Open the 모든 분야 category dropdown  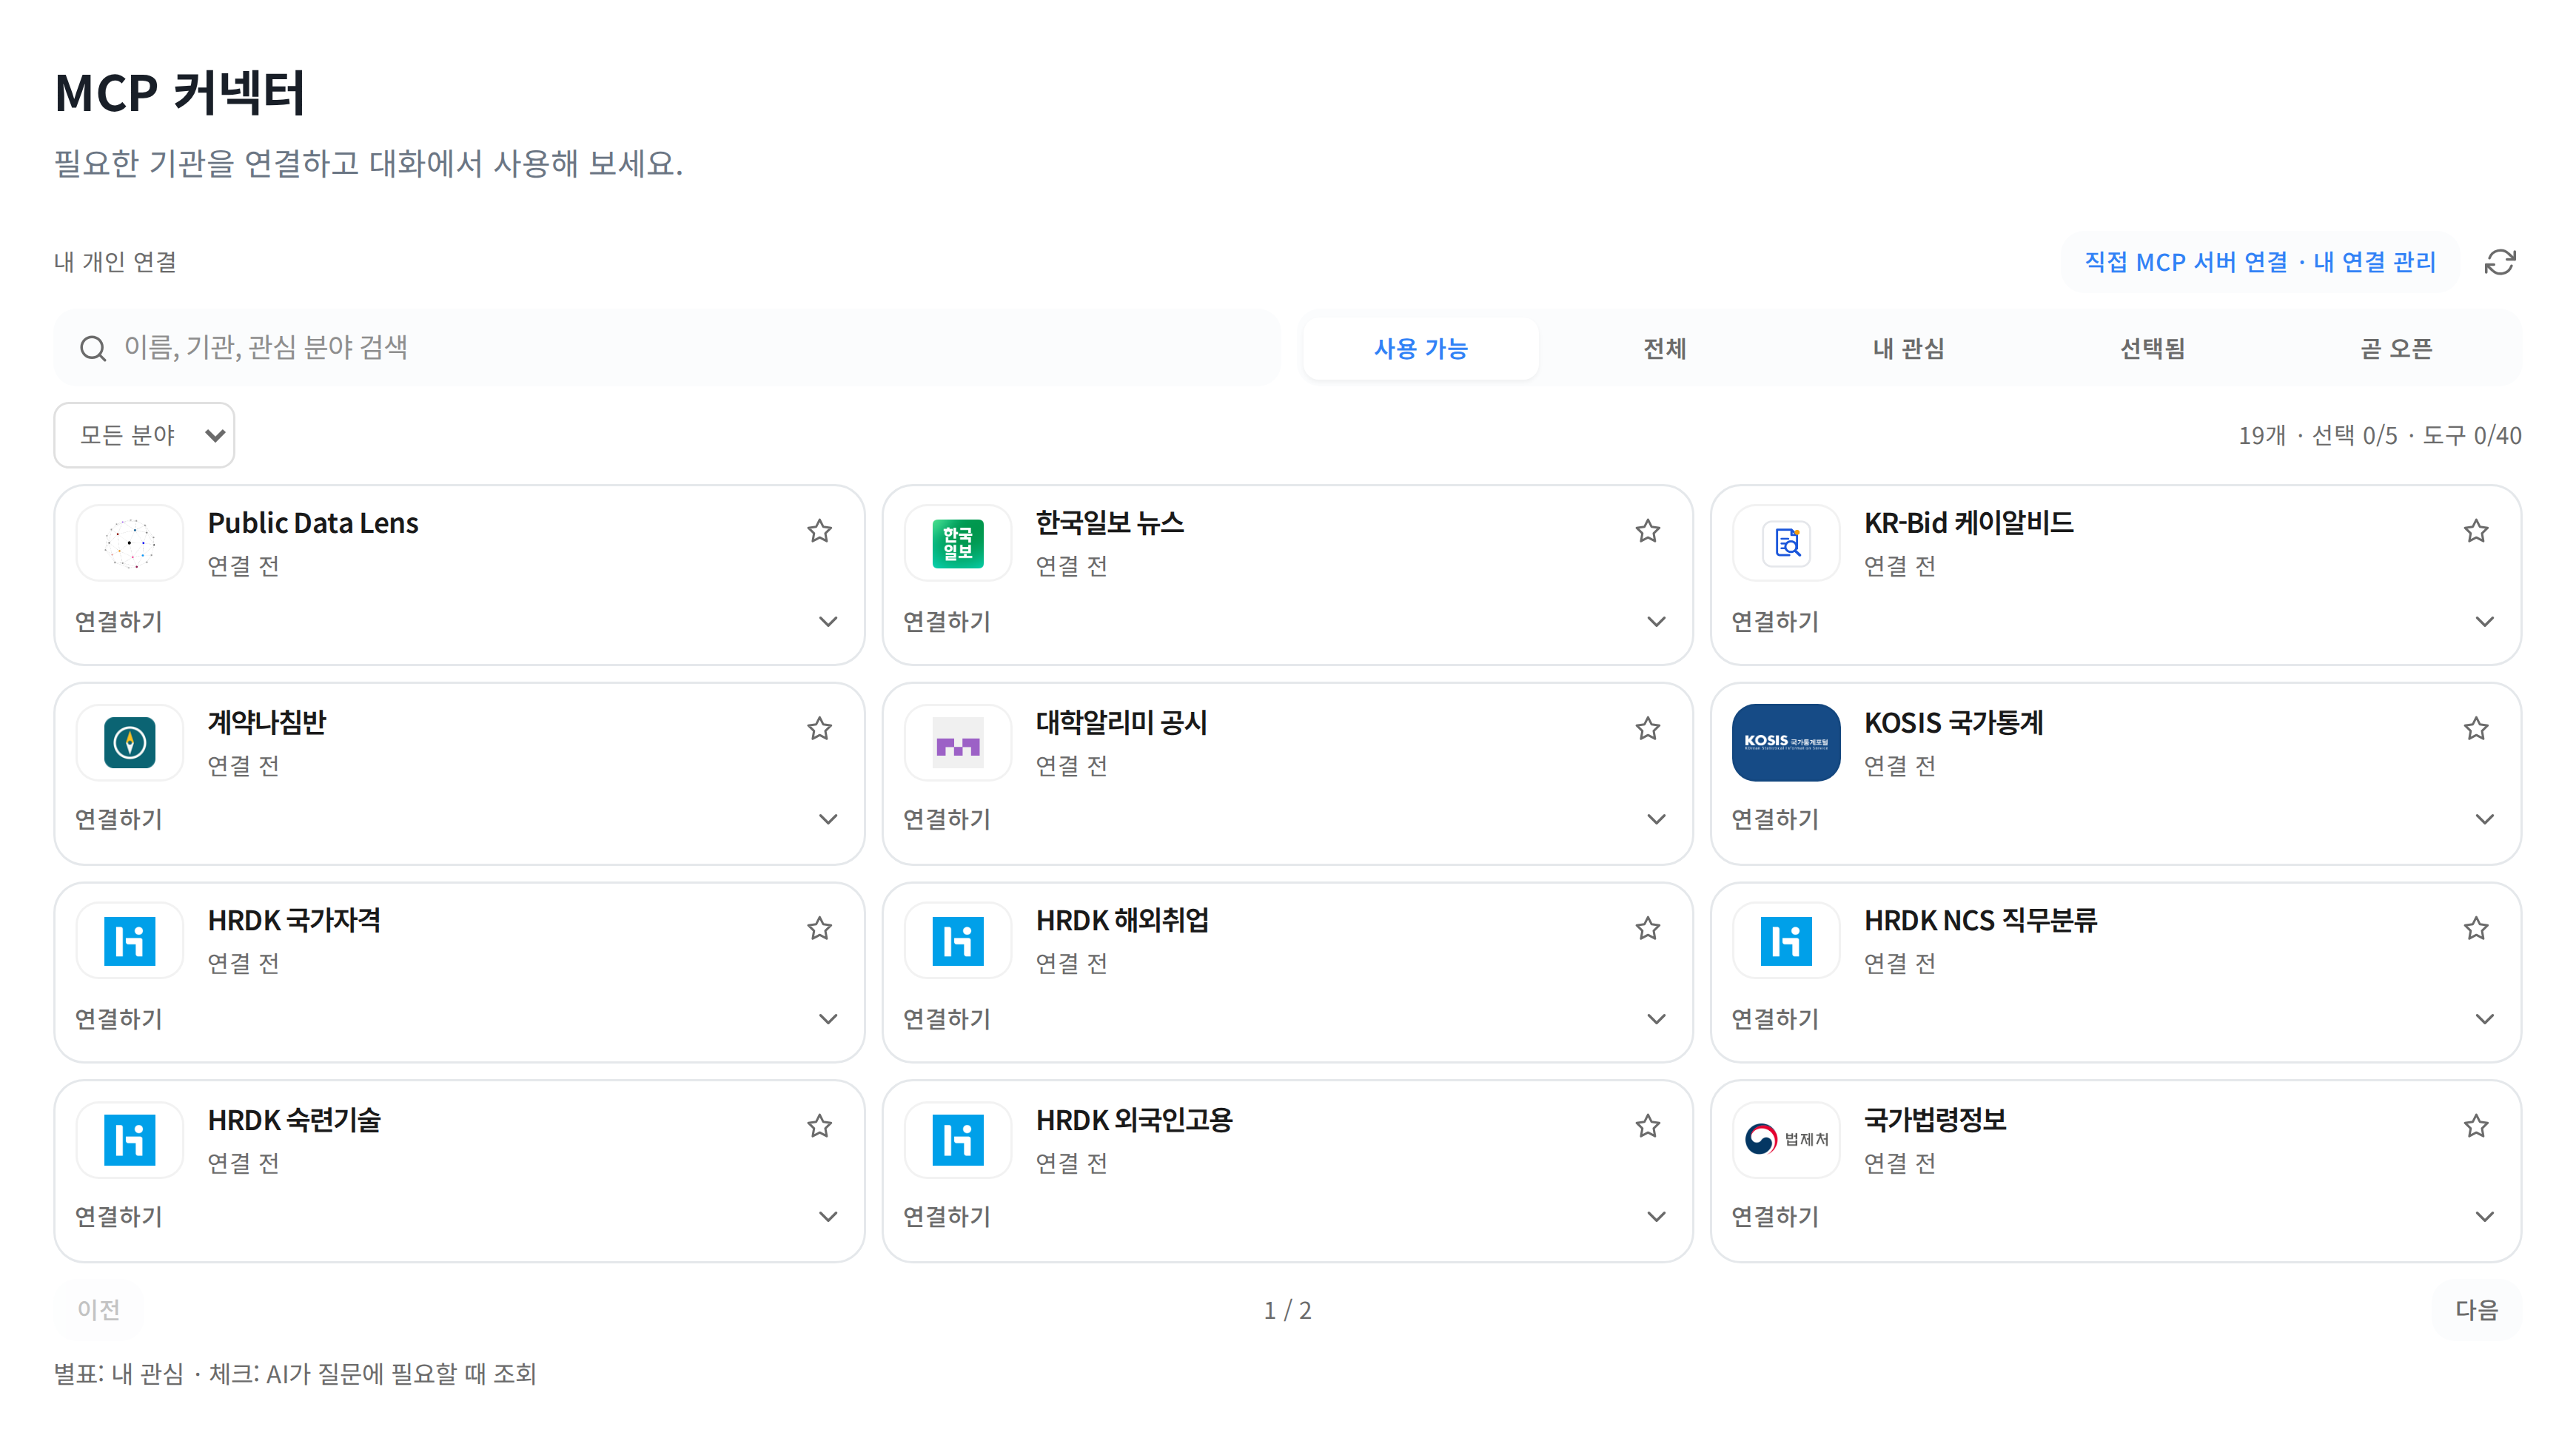click(144, 435)
